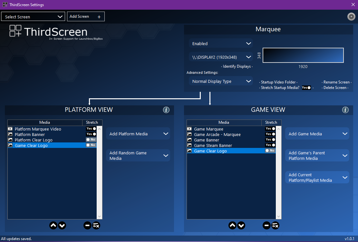Select Game Steam Banner row
Image resolution: width=358 pixels, height=242 pixels.
pos(231,145)
